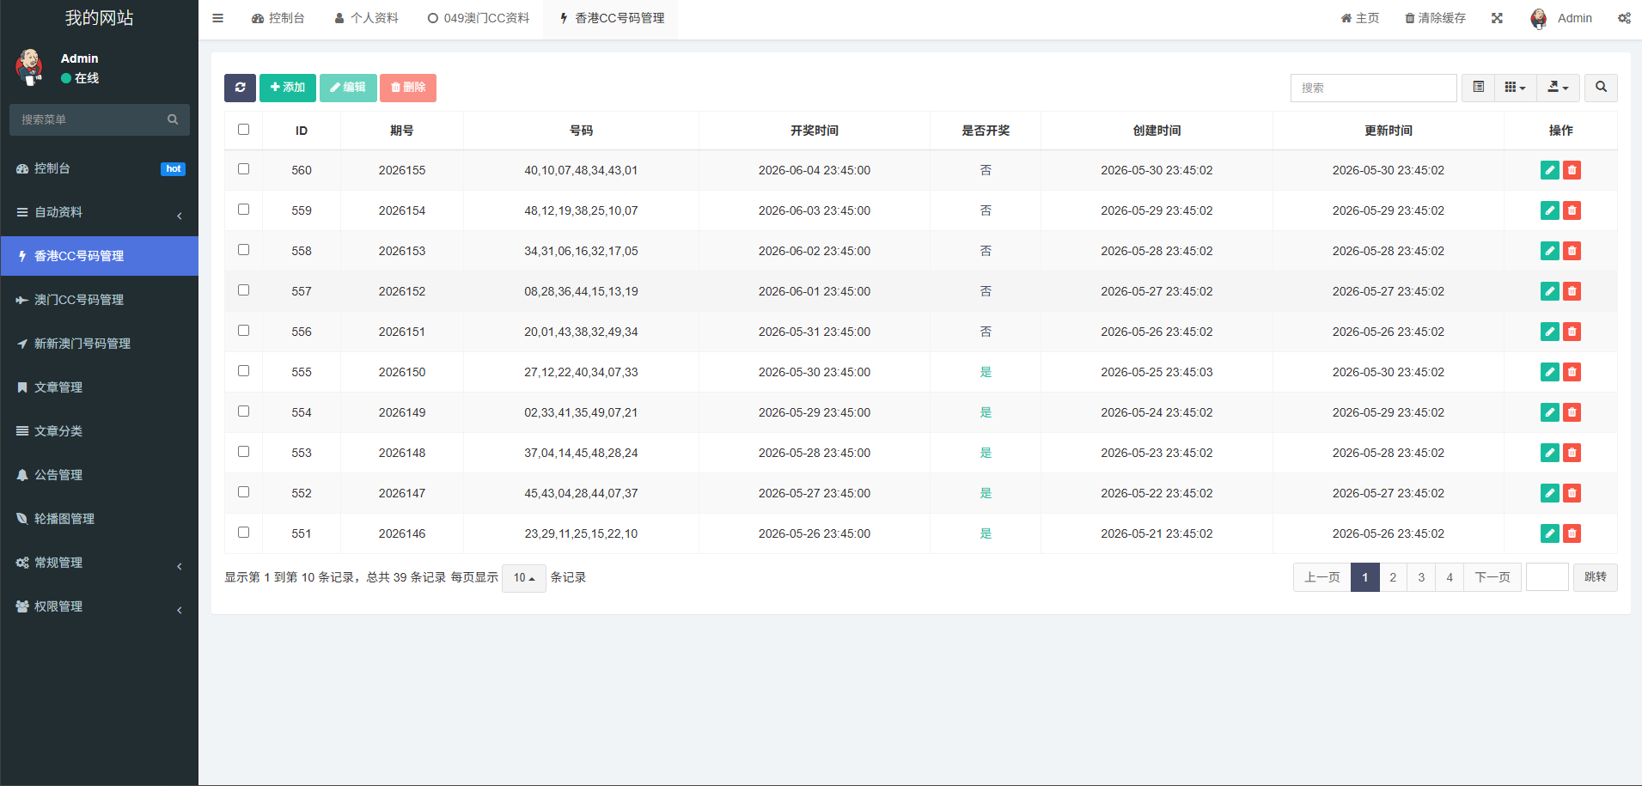Open the export data dropdown
Viewport: 1642px width, 786px height.
pyautogui.click(x=1558, y=88)
